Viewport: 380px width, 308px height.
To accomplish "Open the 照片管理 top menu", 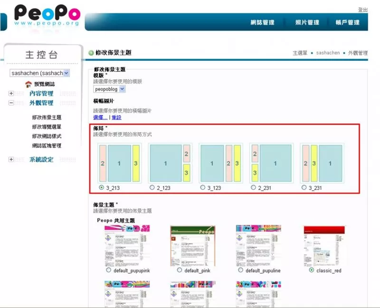I will (307, 22).
